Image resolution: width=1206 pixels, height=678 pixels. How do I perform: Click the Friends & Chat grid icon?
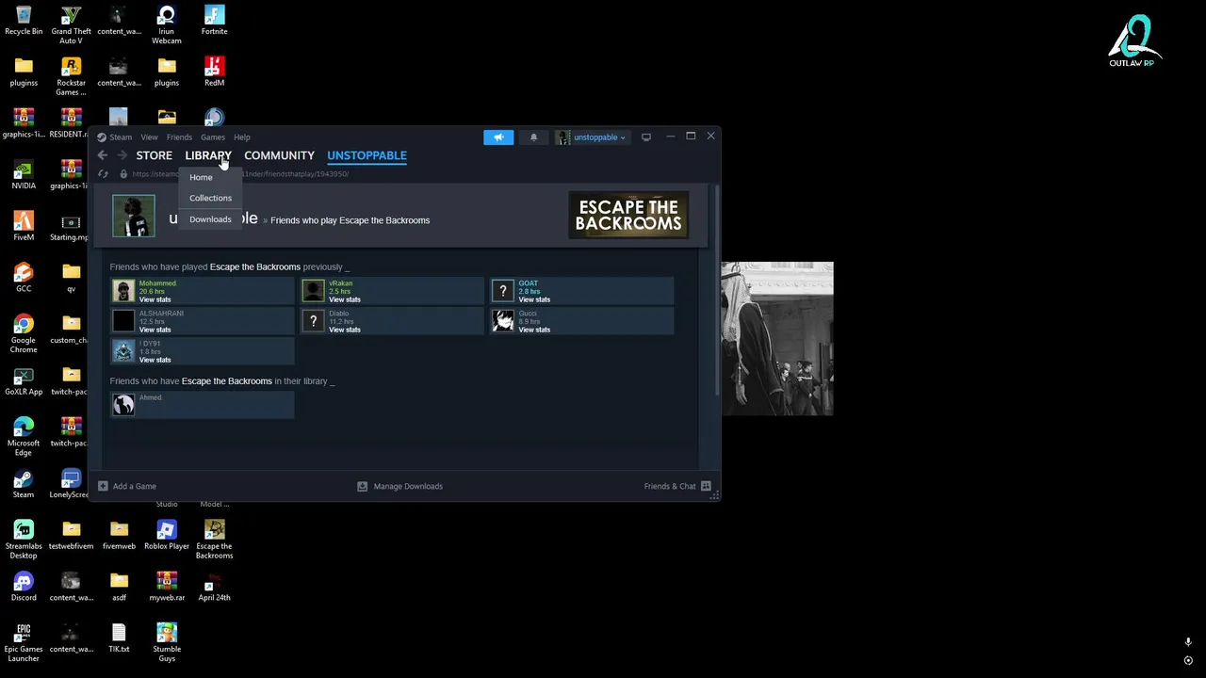(706, 487)
